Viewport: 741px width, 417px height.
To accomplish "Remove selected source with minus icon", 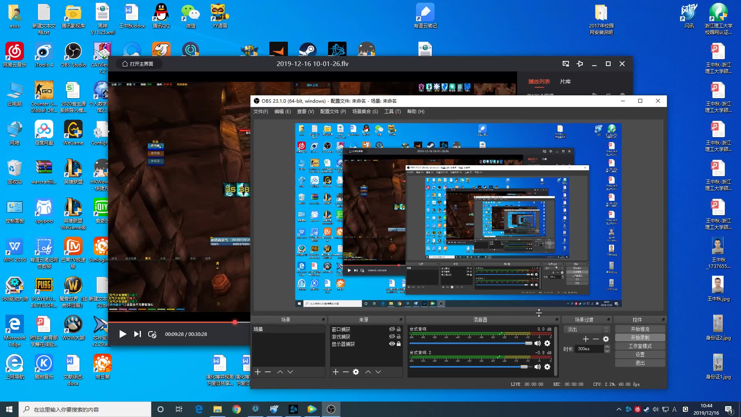I will click(346, 372).
